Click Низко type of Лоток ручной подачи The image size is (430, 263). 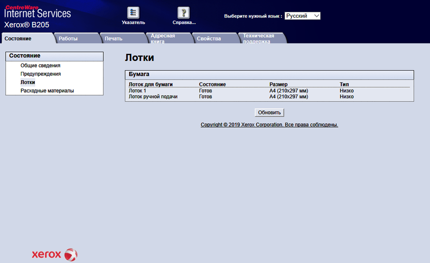point(346,96)
